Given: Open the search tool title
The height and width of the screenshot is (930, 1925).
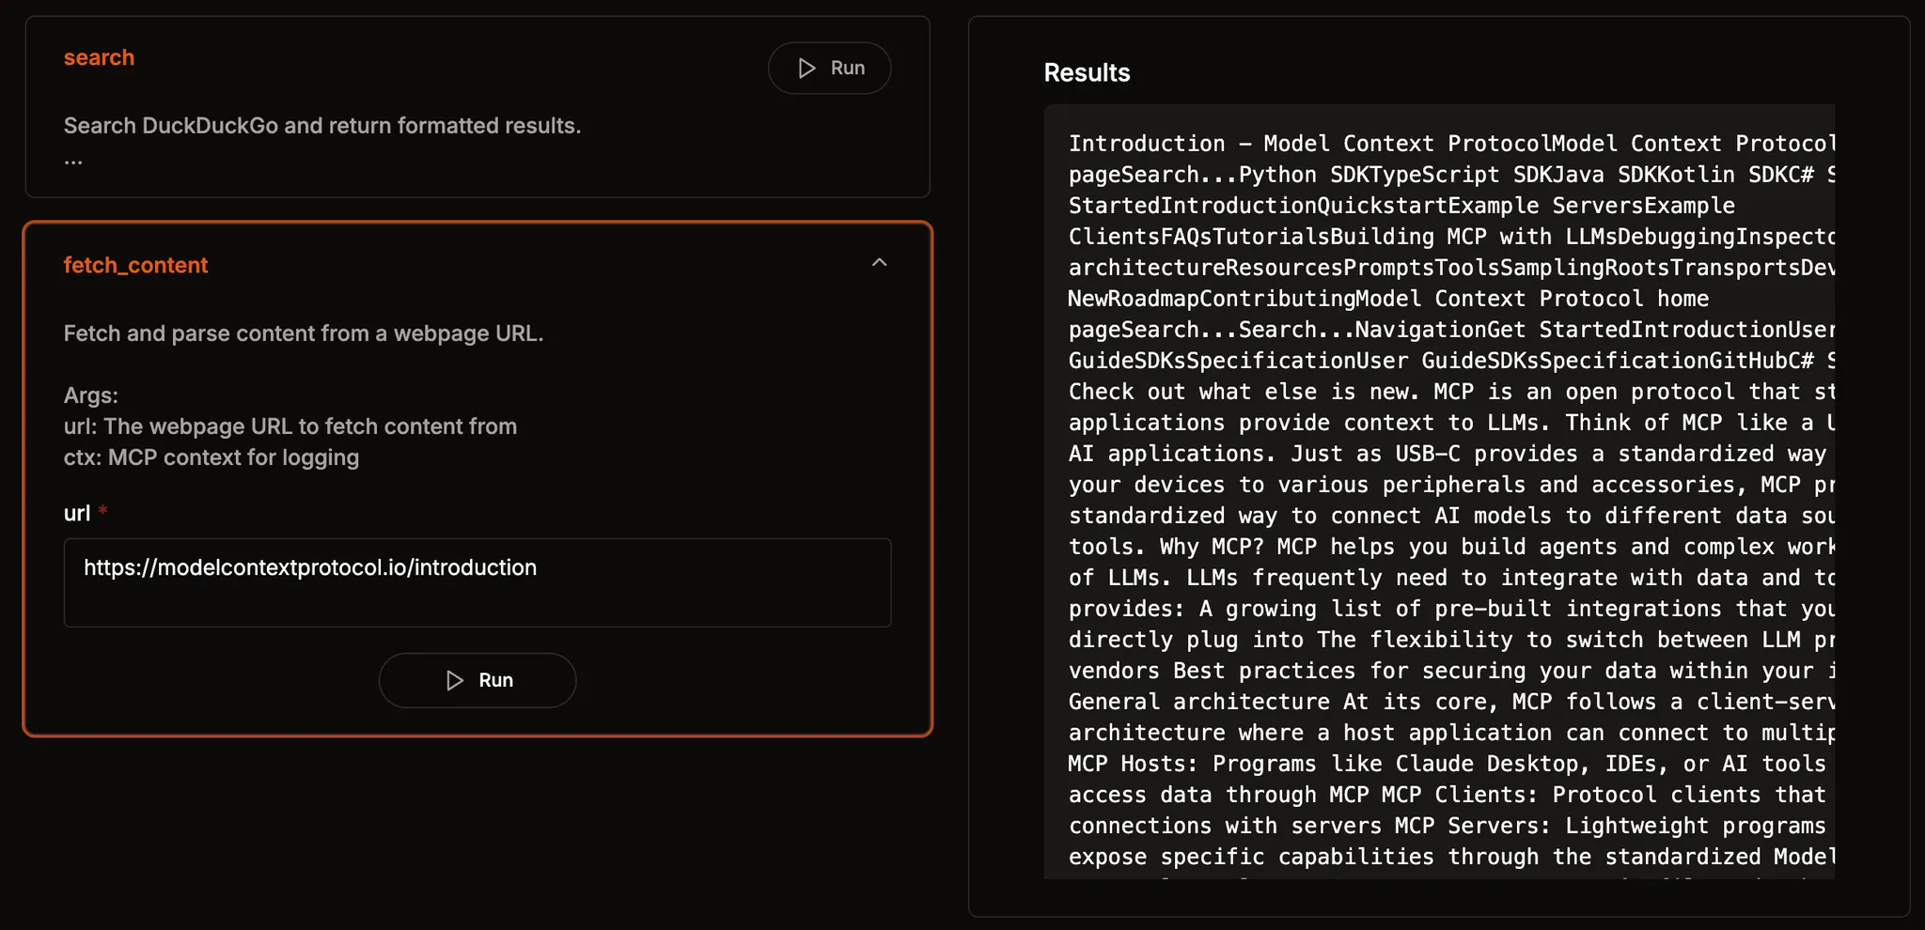Looking at the screenshot, I should (x=99, y=57).
